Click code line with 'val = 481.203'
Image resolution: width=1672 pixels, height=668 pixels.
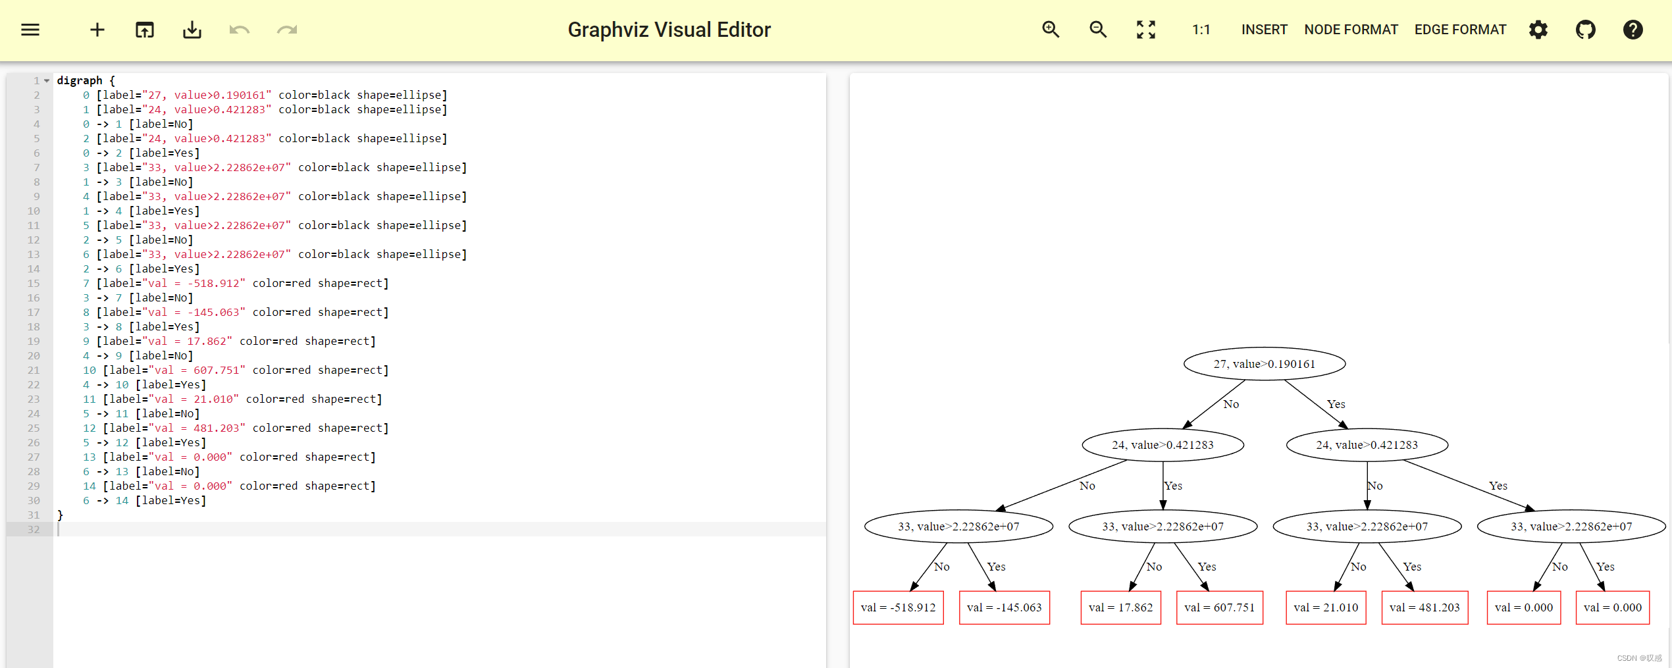pos(236,428)
